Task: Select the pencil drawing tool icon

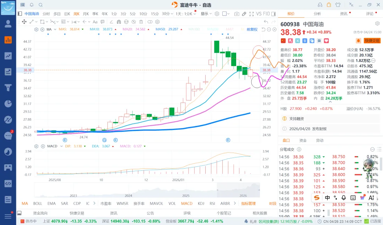Action: pyautogui.click(x=244, y=14)
